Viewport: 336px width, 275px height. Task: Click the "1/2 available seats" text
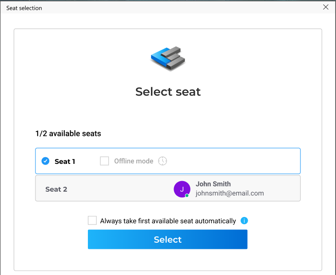click(68, 133)
